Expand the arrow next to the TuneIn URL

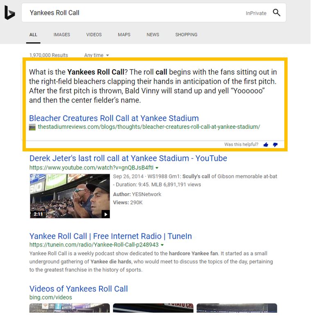pos(162,245)
